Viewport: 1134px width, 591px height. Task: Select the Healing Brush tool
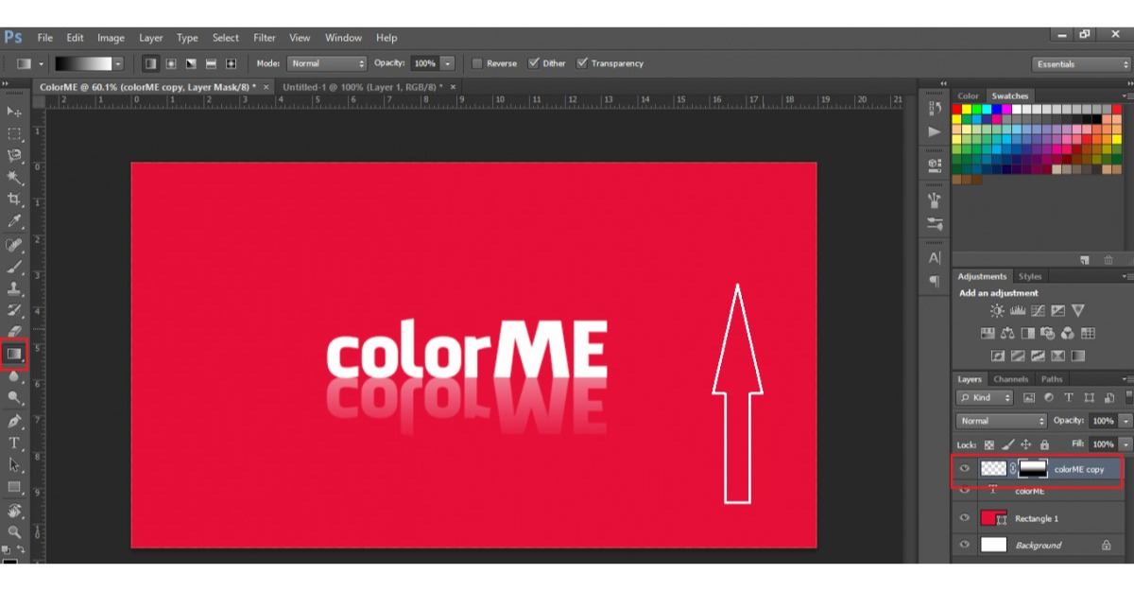tap(14, 245)
